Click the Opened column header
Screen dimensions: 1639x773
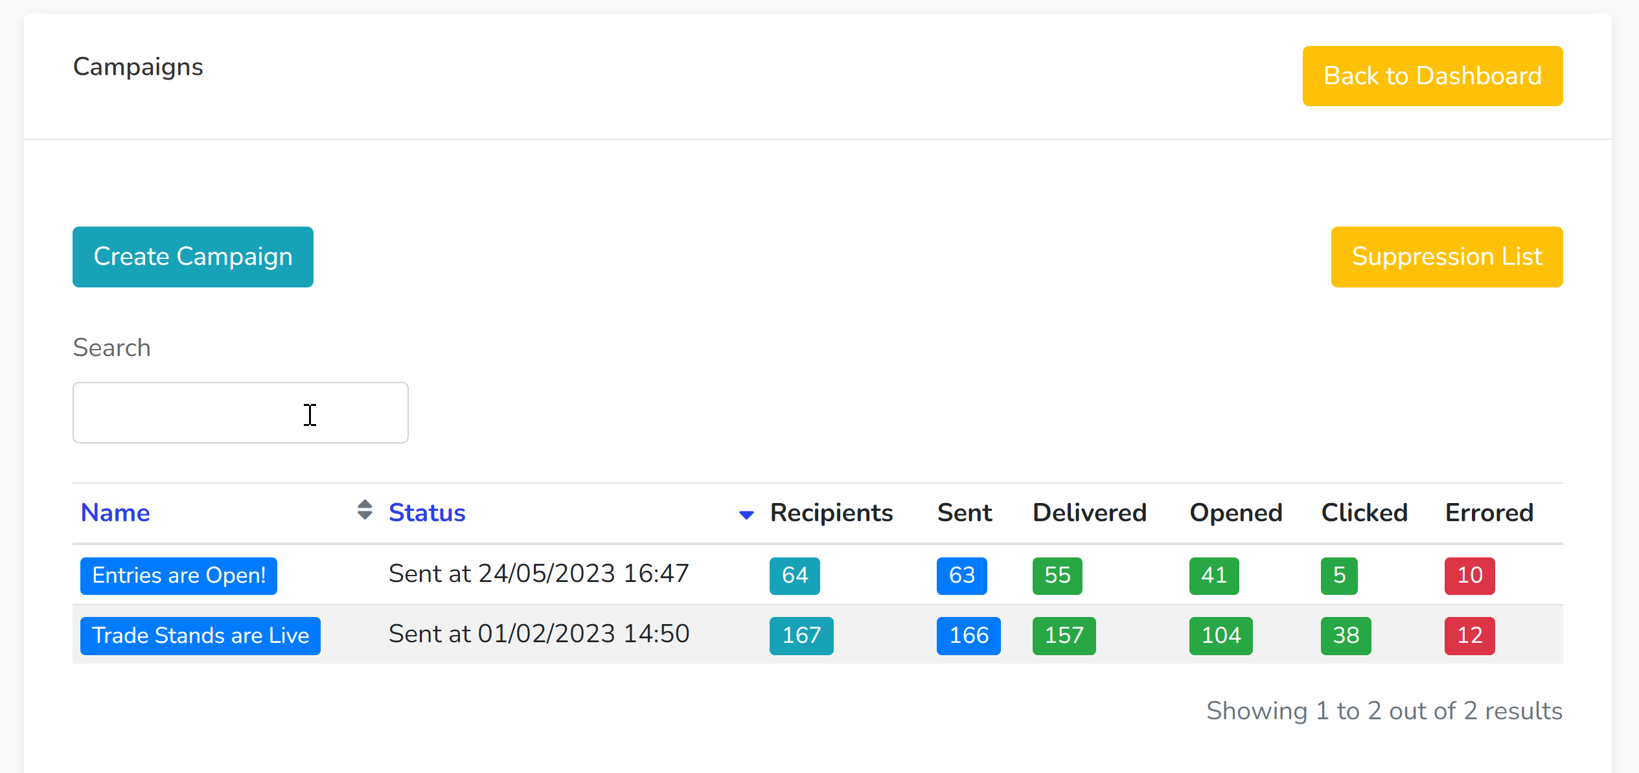(1236, 513)
